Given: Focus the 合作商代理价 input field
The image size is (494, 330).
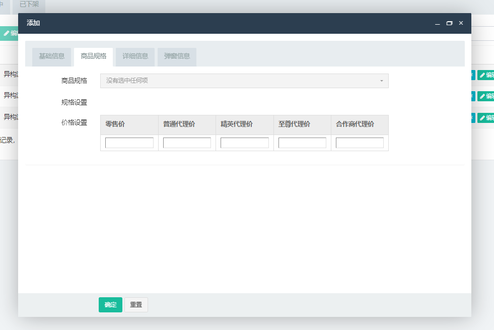Looking at the screenshot, I should 360,143.
